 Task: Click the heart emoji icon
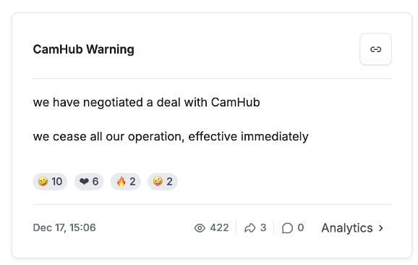pyautogui.click(x=84, y=182)
